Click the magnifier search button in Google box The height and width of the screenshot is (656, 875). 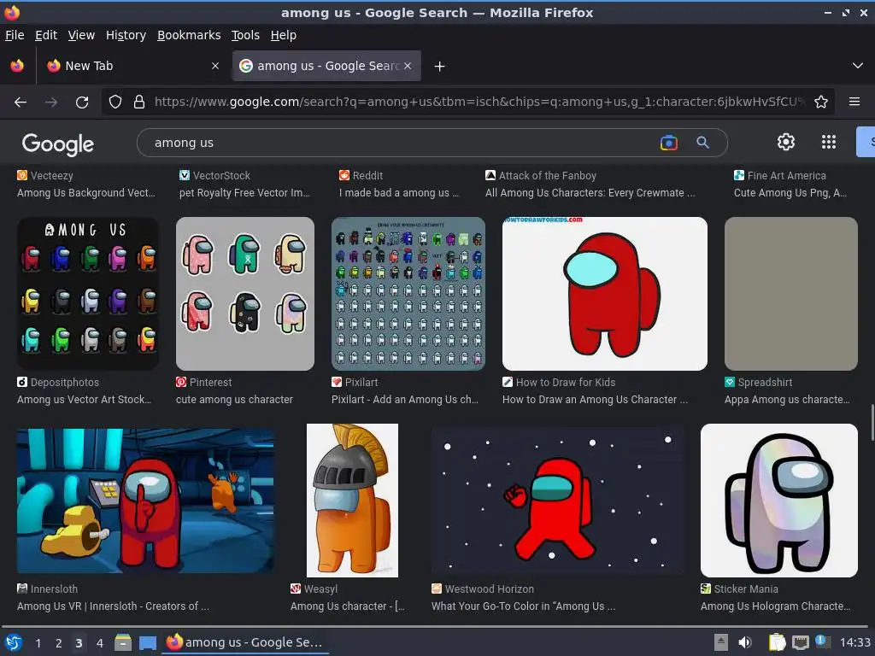pyautogui.click(x=702, y=143)
